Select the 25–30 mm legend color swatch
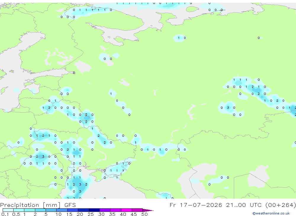The image size is (296, 216). click(94, 210)
